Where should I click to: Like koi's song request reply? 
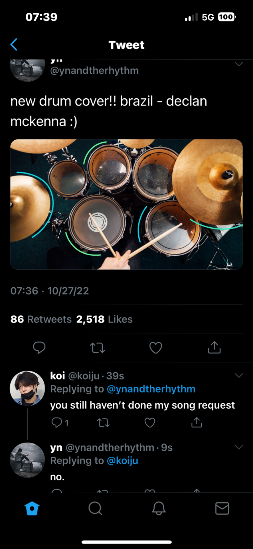click(x=150, y=422)
